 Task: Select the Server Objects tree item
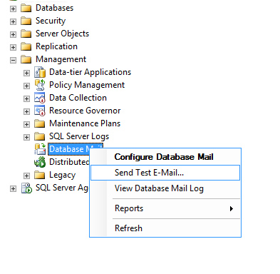(62, 34)
